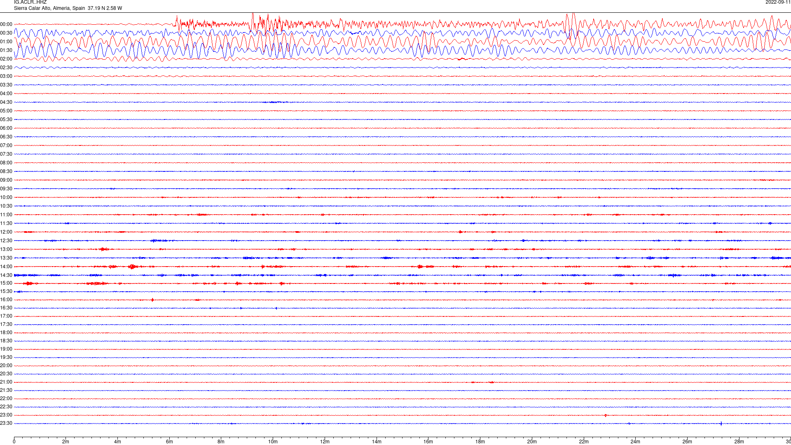Select the 22:30 trace time label
The image size is (791, 445).
[6, 407]
